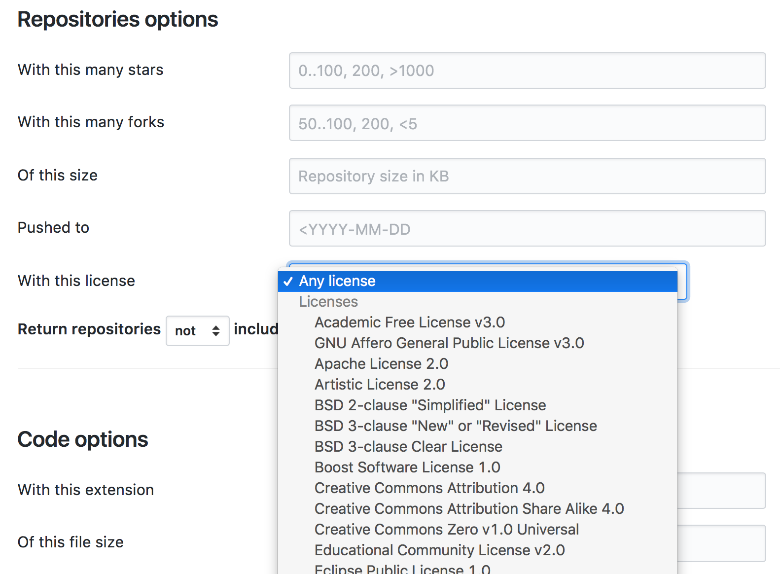Select BSD 2-clause "Simplified" License

point(430,405)
